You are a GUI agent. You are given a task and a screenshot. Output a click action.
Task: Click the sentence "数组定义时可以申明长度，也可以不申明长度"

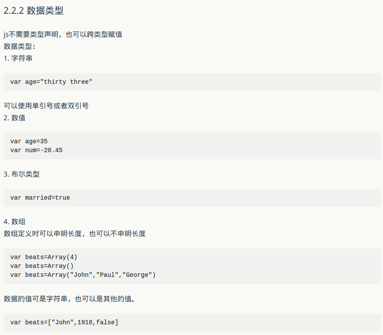tap(75, 234)
